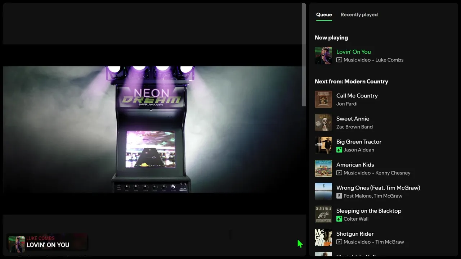Viewport: 461px width, 259px height.
Task: Open Lovin' On You album thumbnail in Now playing
Action: (323, 55)
